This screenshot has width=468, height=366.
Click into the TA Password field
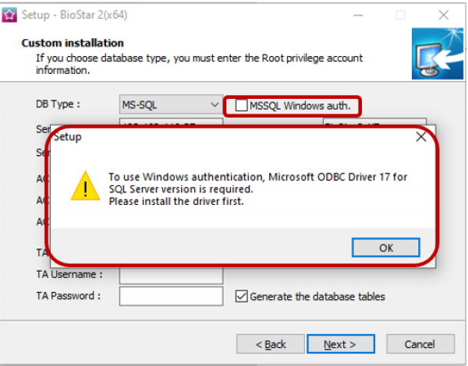point(171,296)
